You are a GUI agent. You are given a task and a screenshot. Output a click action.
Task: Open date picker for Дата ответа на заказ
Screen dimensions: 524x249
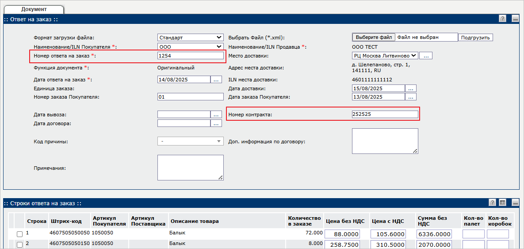click(x=216, y=80)
